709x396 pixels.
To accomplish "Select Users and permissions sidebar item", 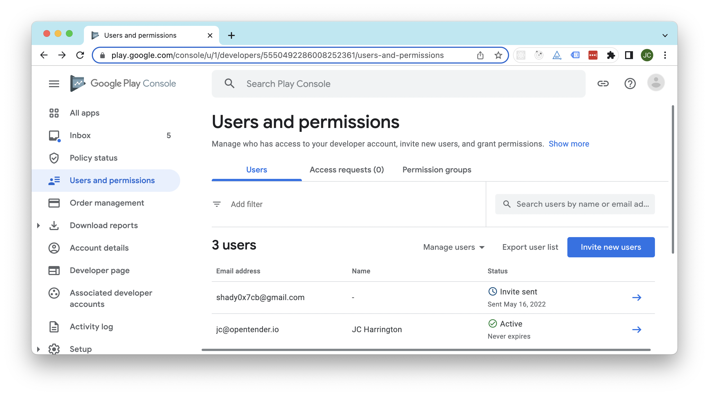I will point(106,180).
